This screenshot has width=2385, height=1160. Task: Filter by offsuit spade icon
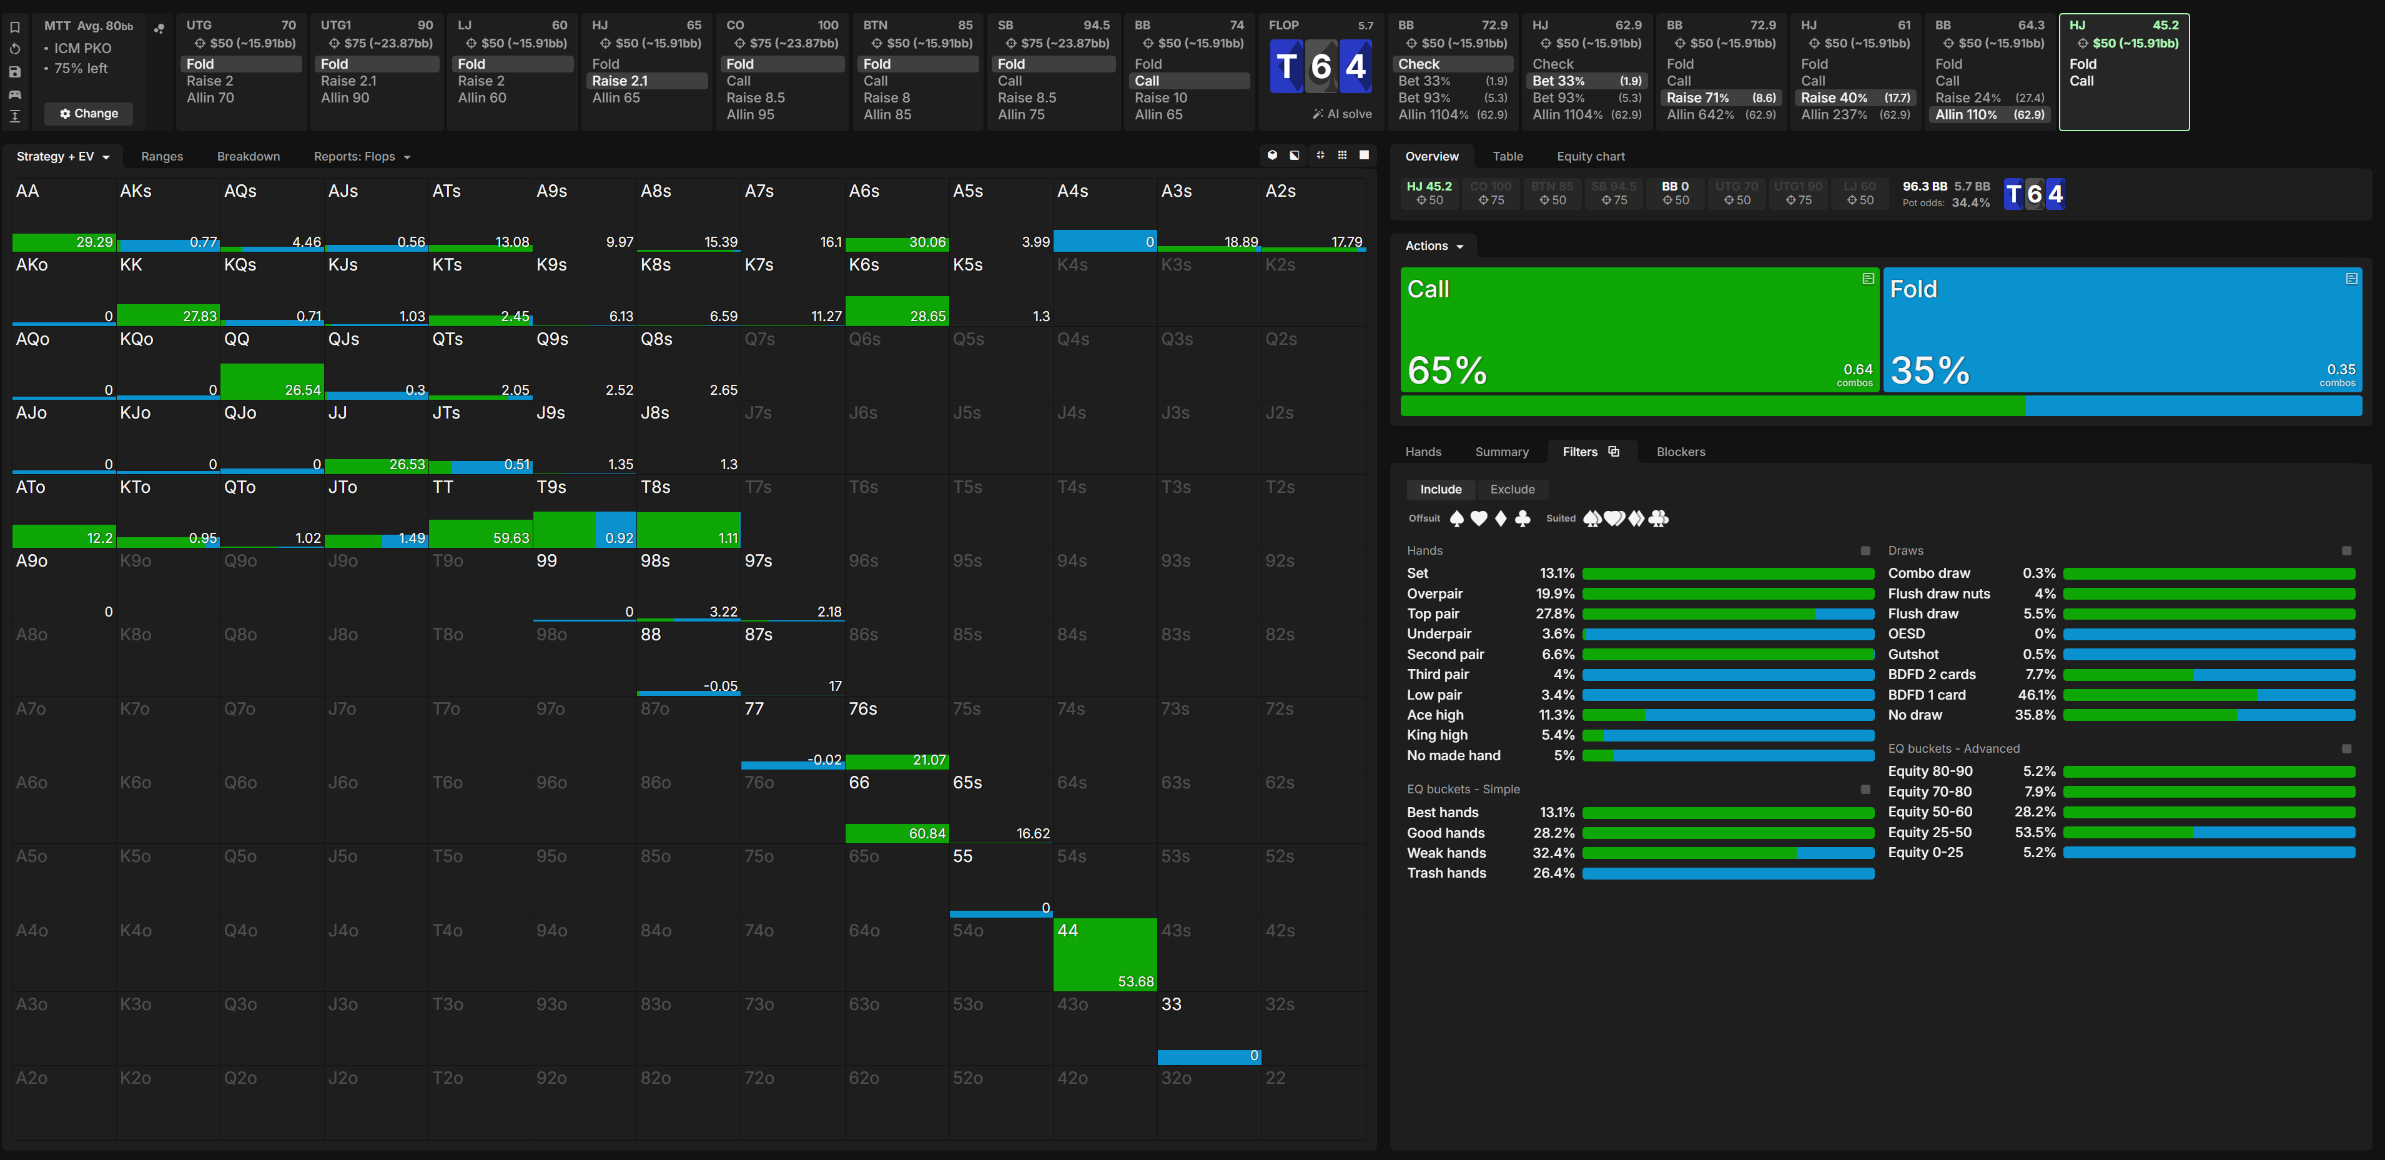pyautogui.click(x=1456, y=518)
